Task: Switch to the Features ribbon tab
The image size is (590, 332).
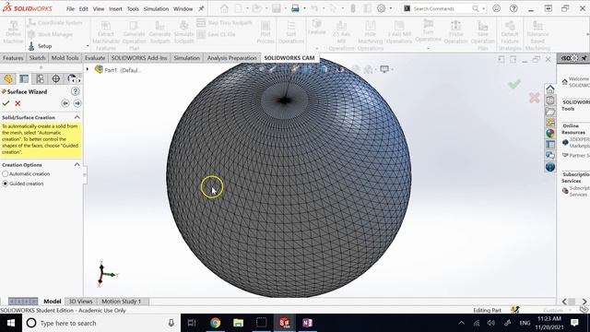Action: point(13,58)
